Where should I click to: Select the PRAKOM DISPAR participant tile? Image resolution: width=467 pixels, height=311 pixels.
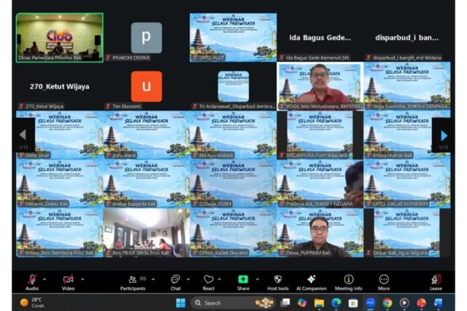click(x=146, y=38)
